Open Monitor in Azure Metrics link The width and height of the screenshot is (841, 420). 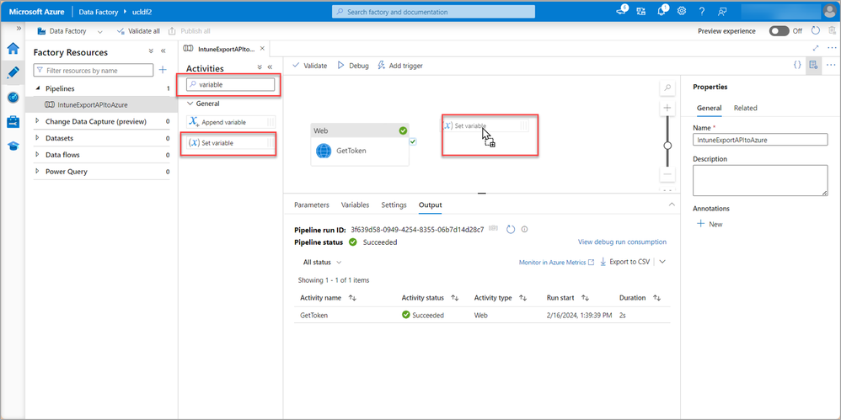(x=557, y=263)
